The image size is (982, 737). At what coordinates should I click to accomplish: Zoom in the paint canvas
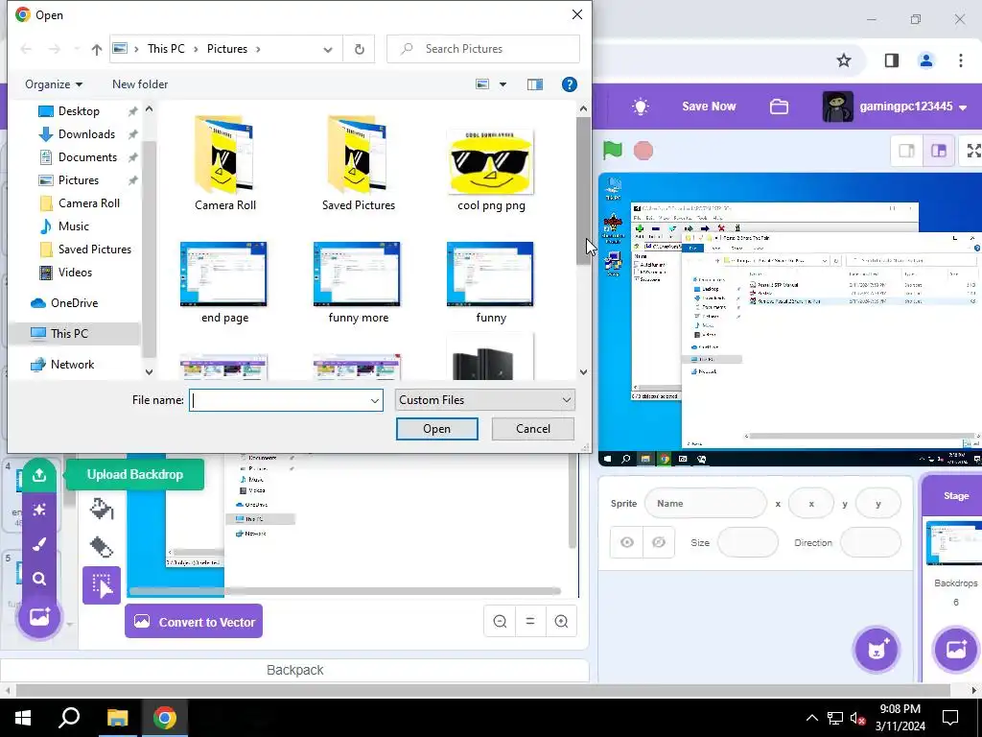561,621
